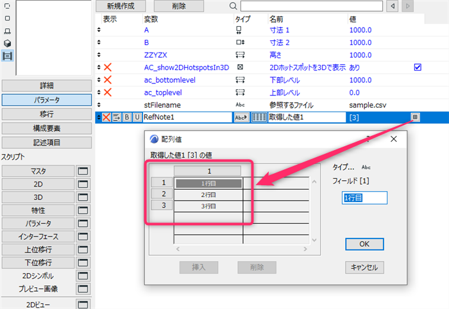
Task: Toggle hide X mark for RefNote1
Action: pos(106,117)
